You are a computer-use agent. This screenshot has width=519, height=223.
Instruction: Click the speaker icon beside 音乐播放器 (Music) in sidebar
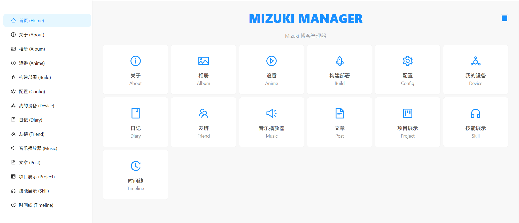[x=13, y=148]
